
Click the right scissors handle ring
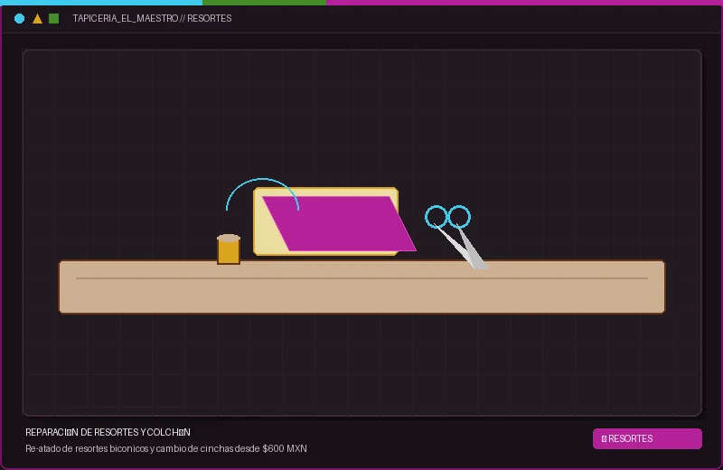click(x=459, y=217)
